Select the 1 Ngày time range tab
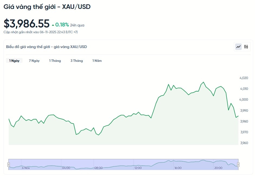The image size is (255, 176). pyautogui.click(x=14, y=61)
